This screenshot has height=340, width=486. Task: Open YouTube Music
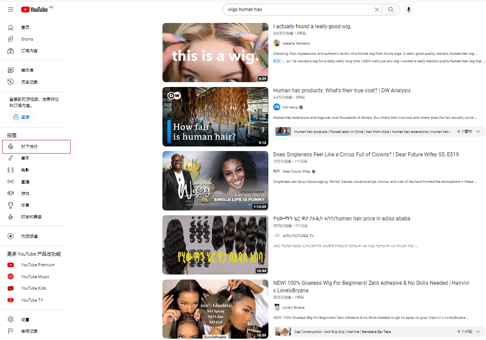(34, 277)
